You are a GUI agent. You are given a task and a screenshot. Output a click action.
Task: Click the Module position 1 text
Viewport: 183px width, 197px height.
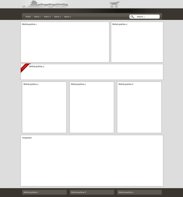(x=29, y=24)
